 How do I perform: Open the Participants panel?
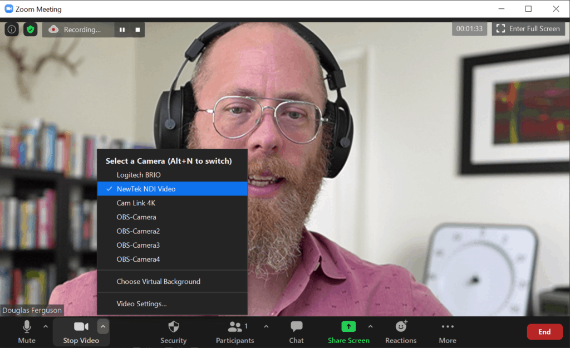235,332
